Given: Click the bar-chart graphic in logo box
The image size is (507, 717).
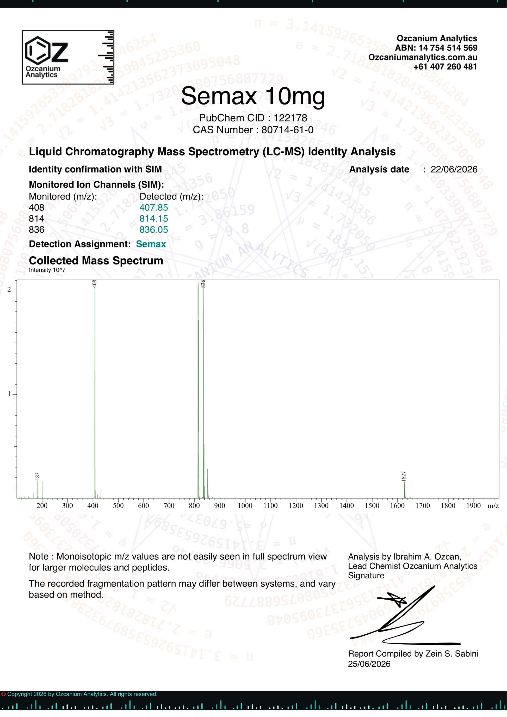Looking at the screenshot, I should pos(106,57).
